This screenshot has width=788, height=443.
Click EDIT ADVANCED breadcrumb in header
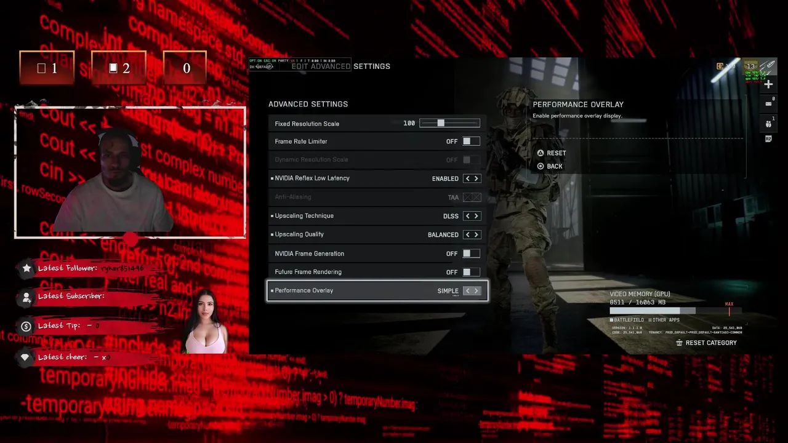(x=321, y=66)
